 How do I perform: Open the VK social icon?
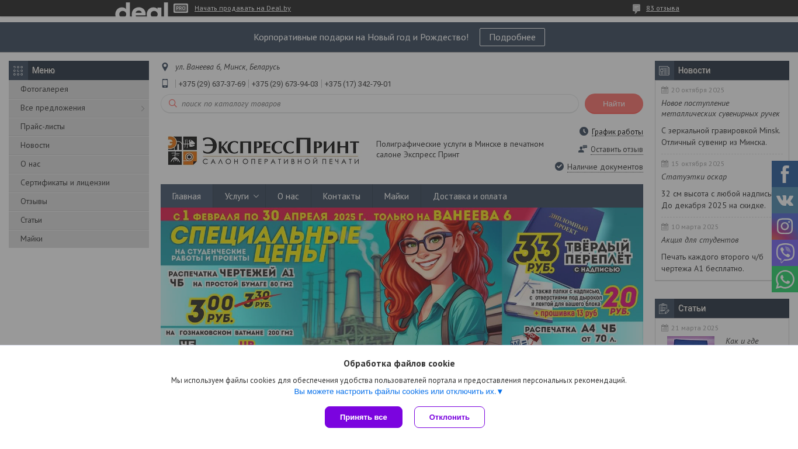785,200
